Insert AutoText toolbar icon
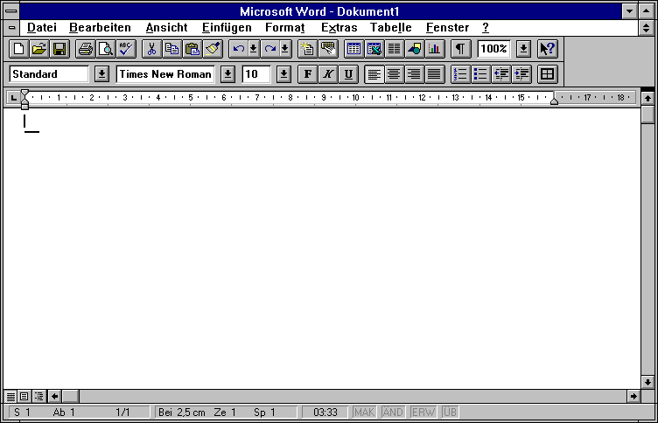The height and width of the screenshot is (423, 658). (328, 49)
